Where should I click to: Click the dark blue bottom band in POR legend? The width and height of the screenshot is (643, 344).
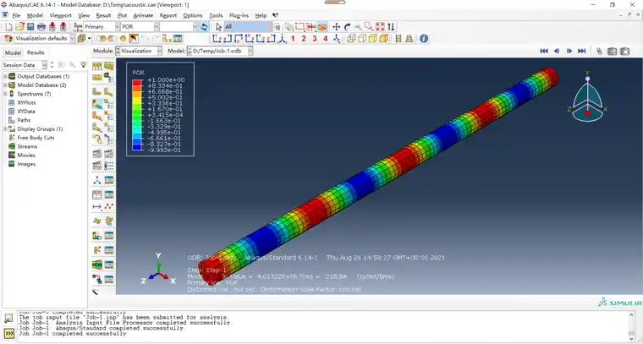[x=137, y=147]
